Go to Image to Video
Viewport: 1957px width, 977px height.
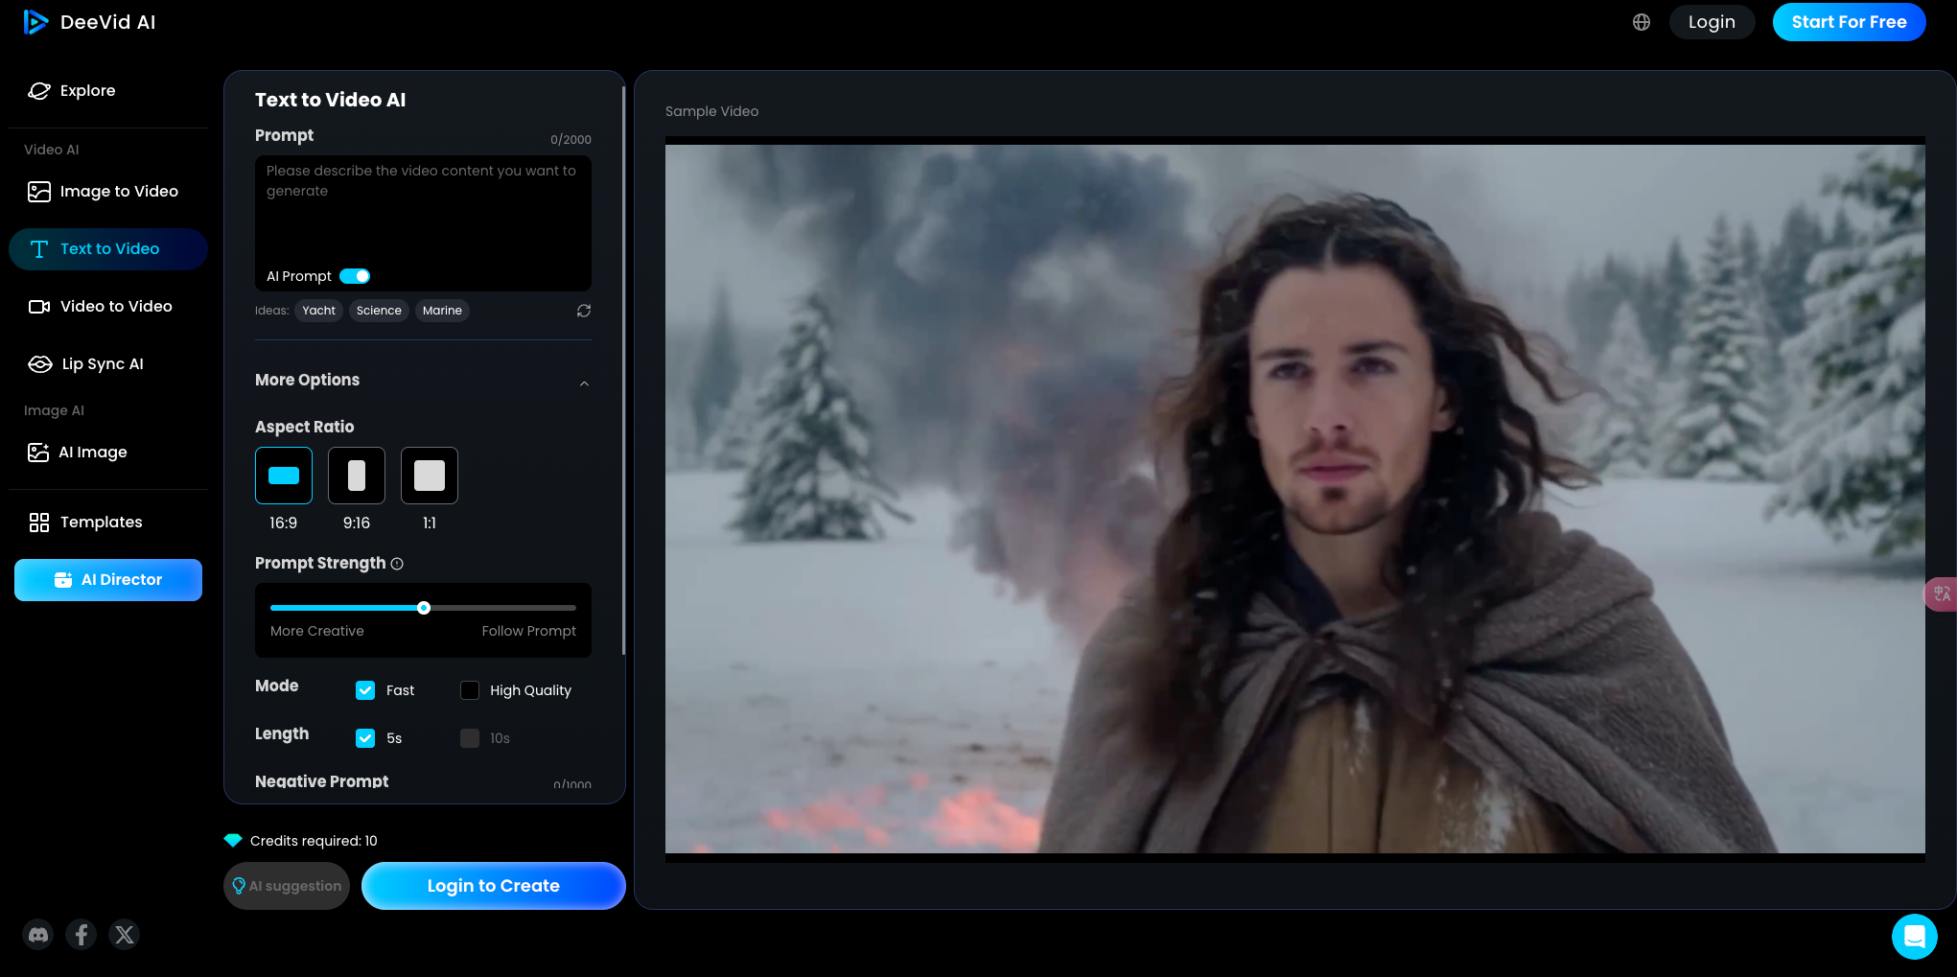pyautogui.click(x=108, y=192)
